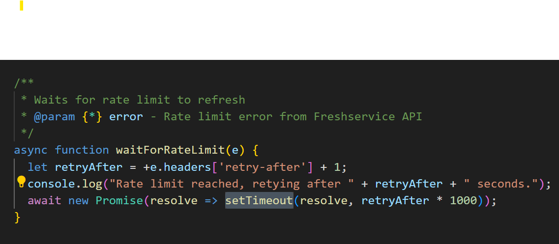Click the word Freshservice in the comment
The image size is (559, 244).
[354, 116]
